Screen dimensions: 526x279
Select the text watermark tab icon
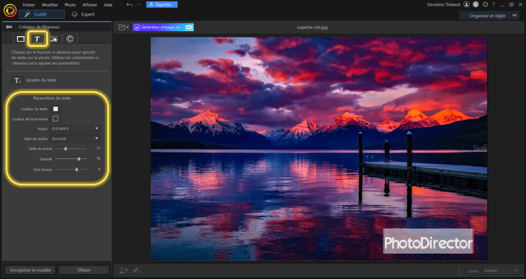click(x=37, y=39)
